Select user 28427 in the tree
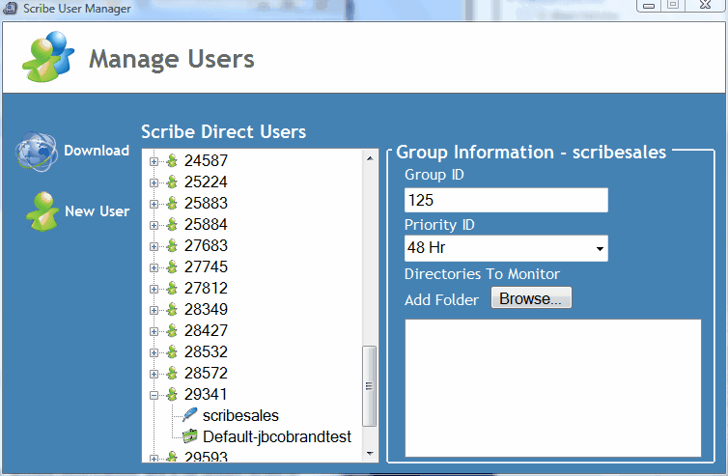This screenshot has height=476, width=728. [206, 331]
